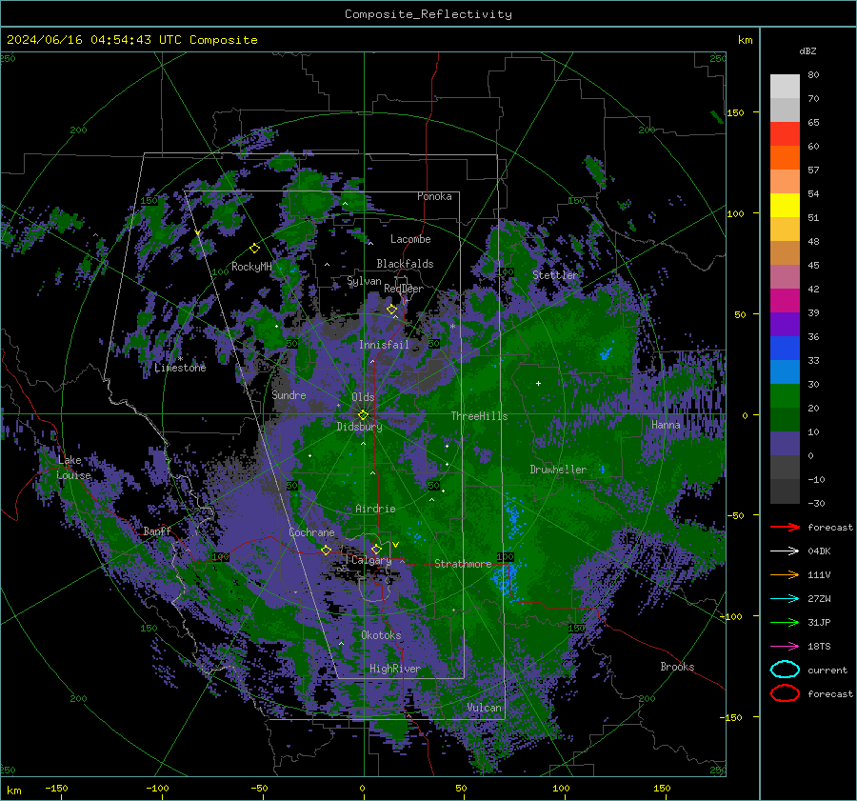Click the Vulcan city label
The image size is (857, 801).
pos(485,708)
